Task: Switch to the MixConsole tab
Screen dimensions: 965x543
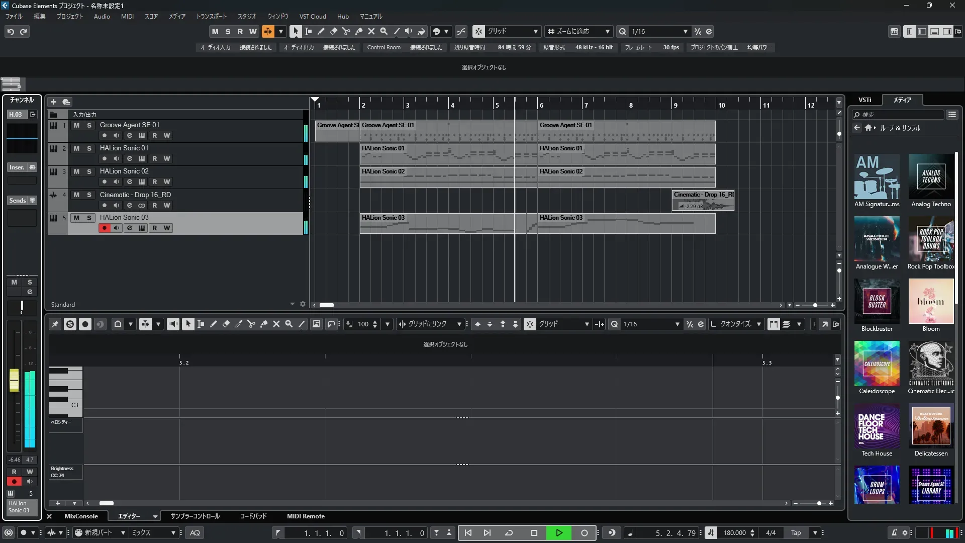Action: click(x=81, y=516)
